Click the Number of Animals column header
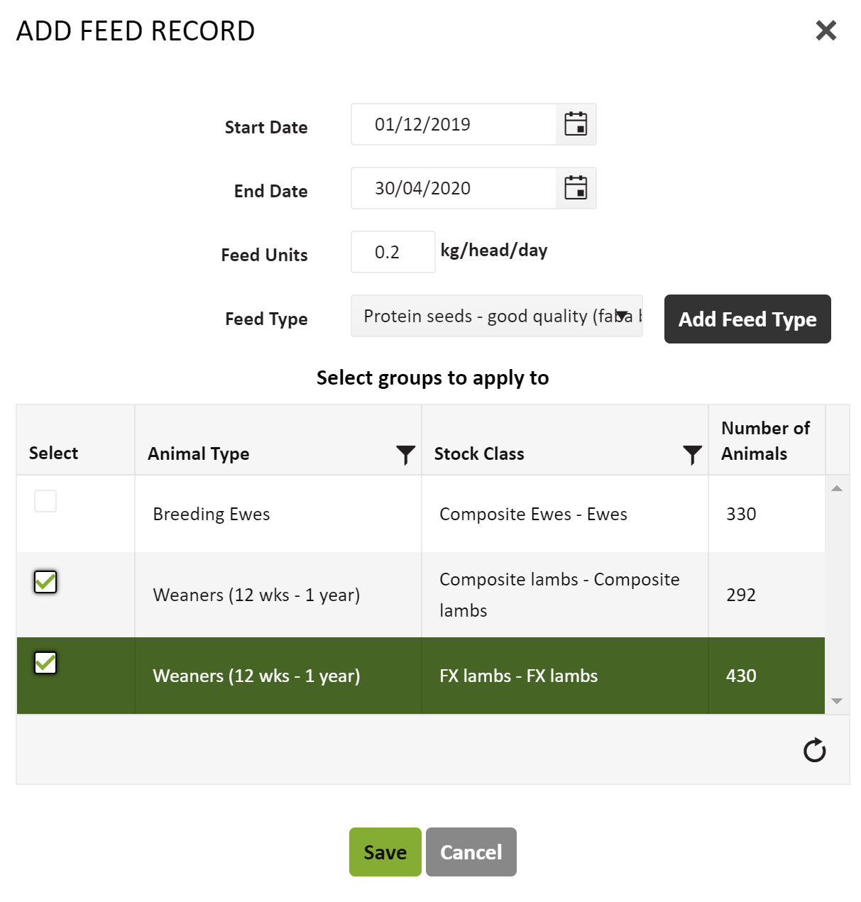 click(766, 441)
